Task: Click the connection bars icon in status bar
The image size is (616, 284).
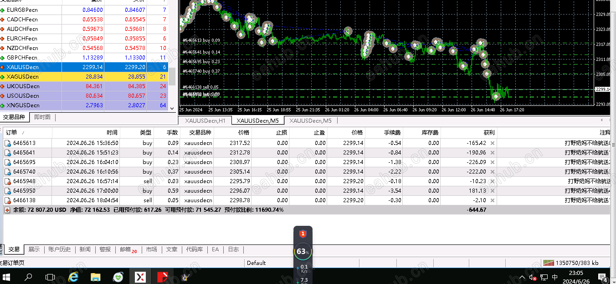Action: point(549,263)
